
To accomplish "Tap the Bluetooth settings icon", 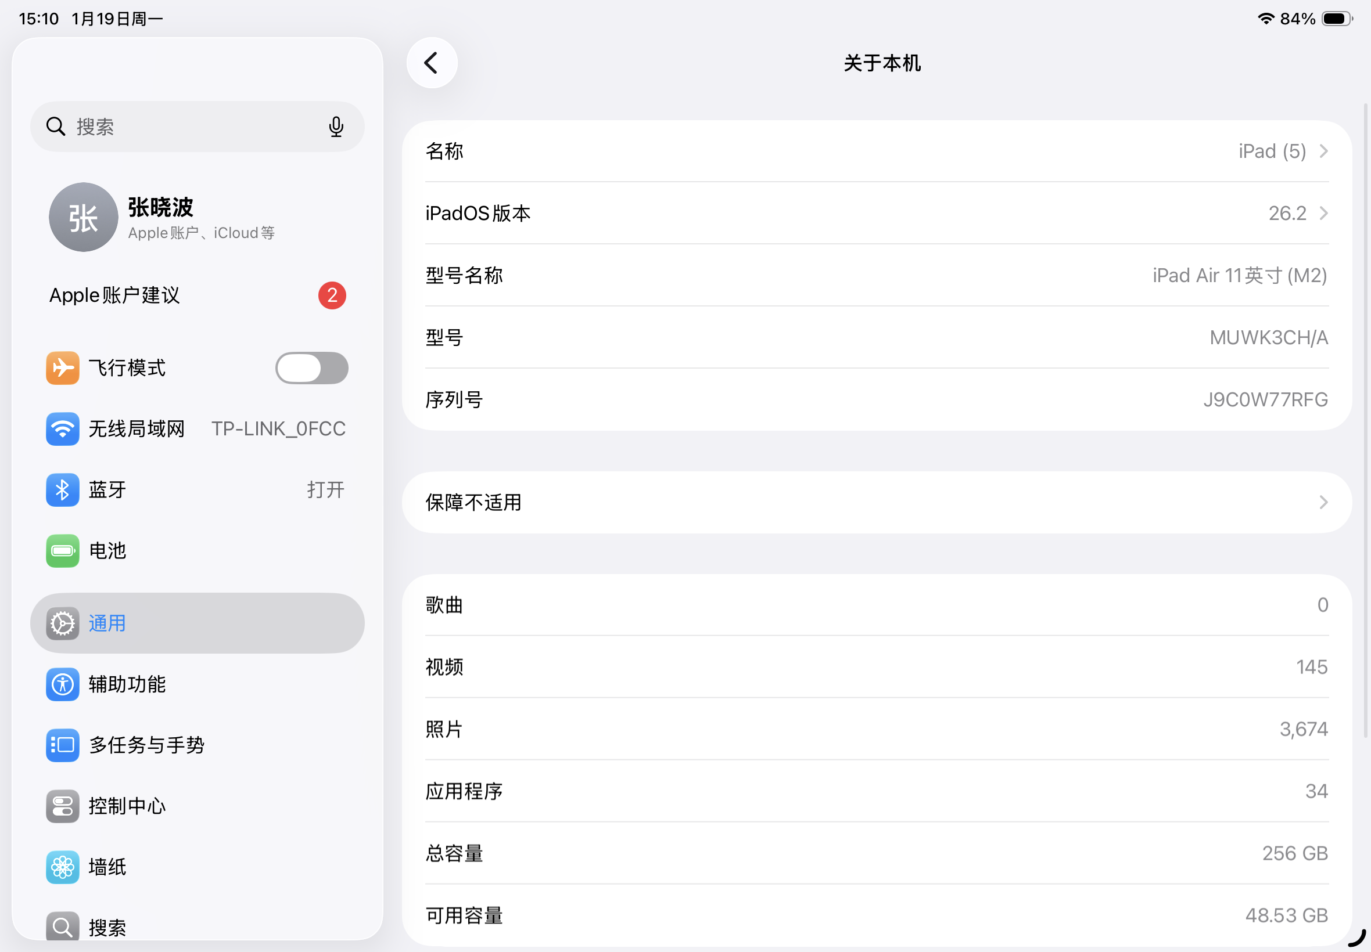I will (63, 490).
